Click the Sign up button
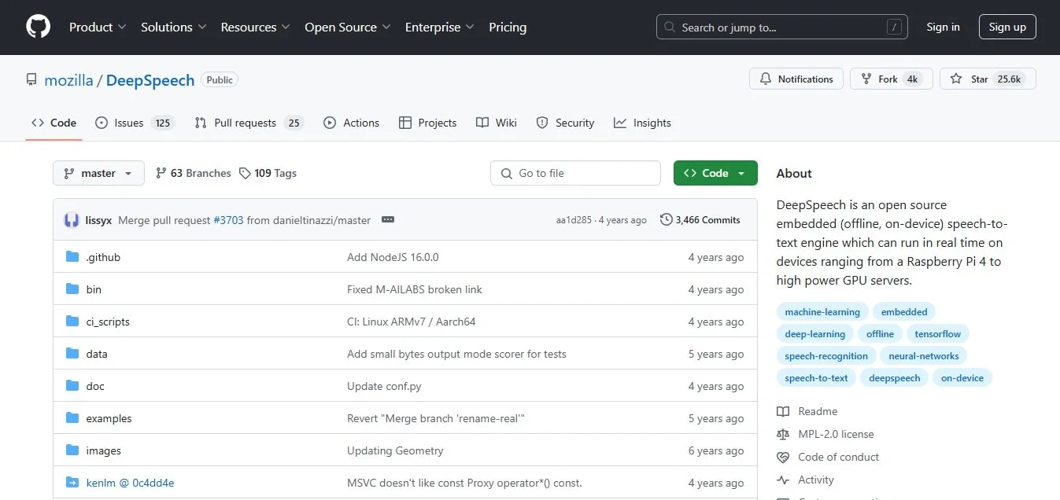 [1007, 27]
